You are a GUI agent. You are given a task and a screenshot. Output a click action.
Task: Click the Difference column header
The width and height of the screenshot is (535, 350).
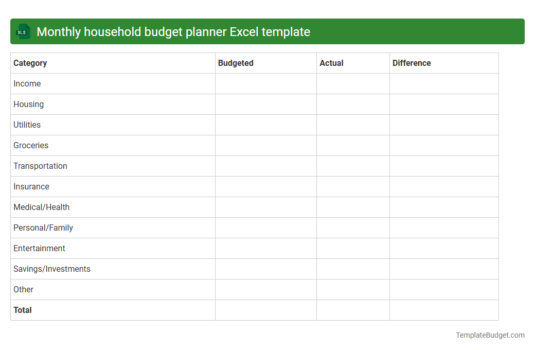click(412, 63)
